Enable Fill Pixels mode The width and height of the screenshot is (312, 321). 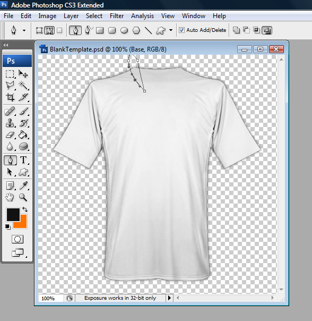(59, 30)
